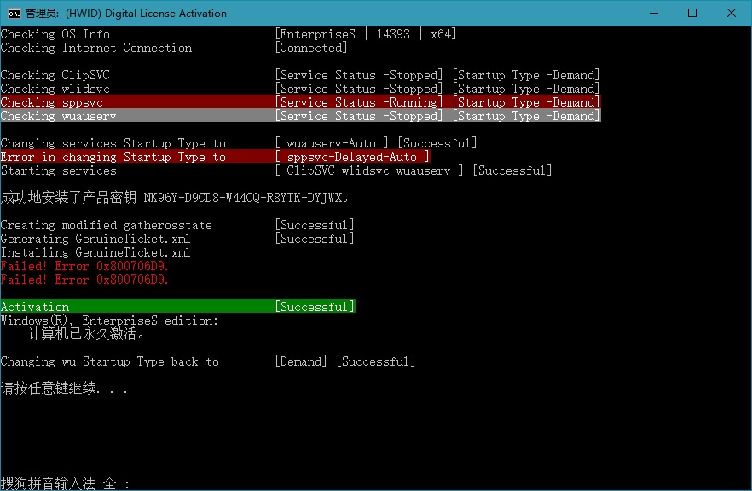Click "Installing GenuineTicket.xml" line

(95, 252)
